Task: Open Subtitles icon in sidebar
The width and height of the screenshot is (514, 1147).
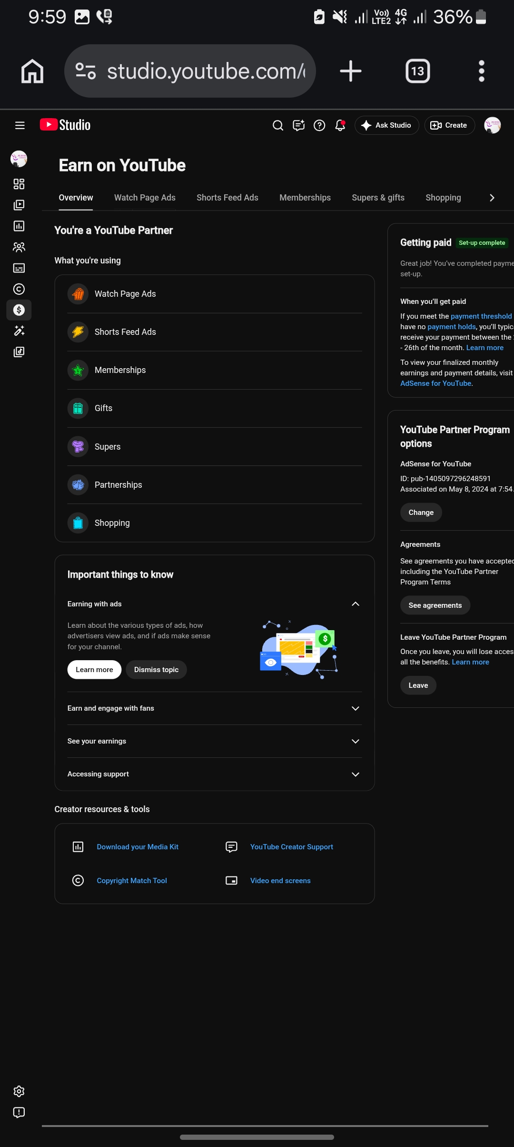Action: pyautogui.click(x=19, y=268)
